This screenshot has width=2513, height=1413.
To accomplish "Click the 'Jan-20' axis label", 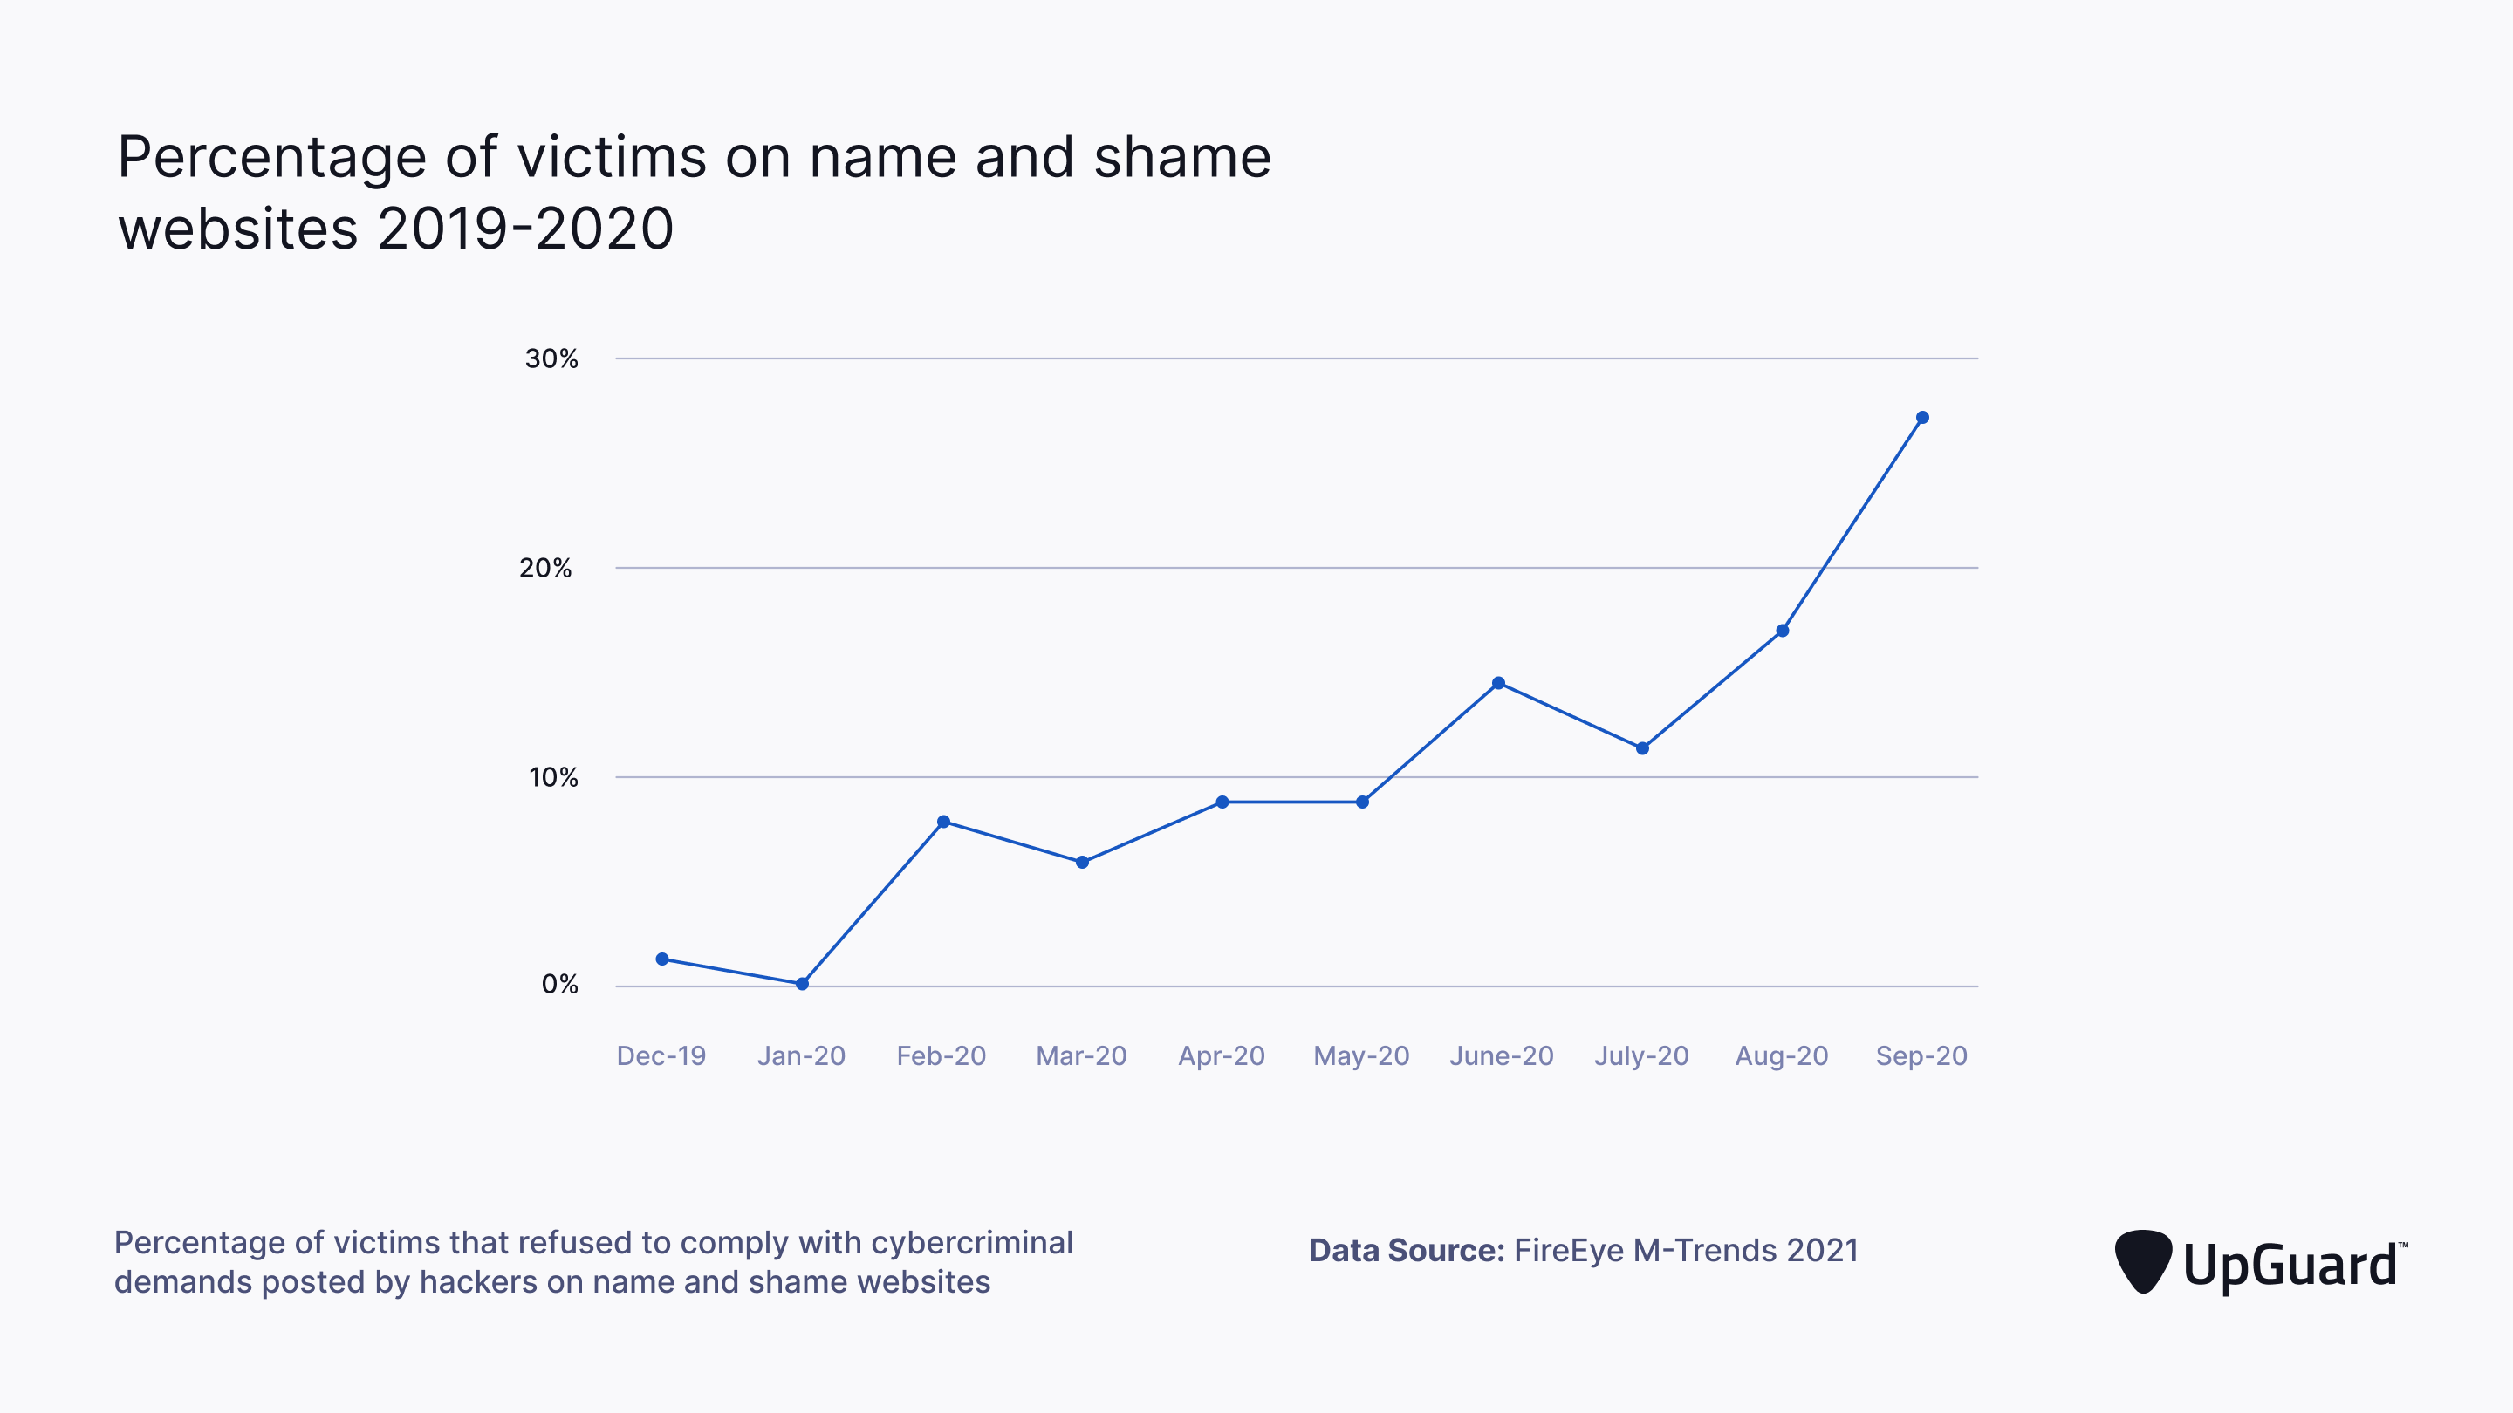I will pyautogui.click(x=802, y=1056).
